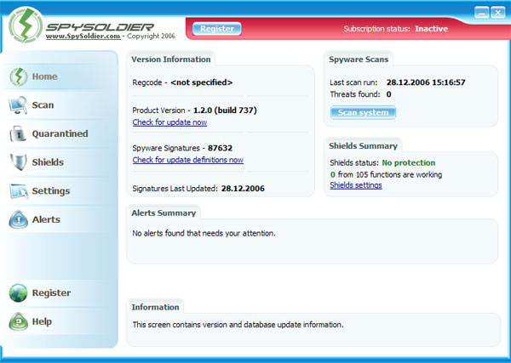The width and height of the screenshot is (511, 363).
Task: Open the Shields section label
Action: click(x=48, y=162)
